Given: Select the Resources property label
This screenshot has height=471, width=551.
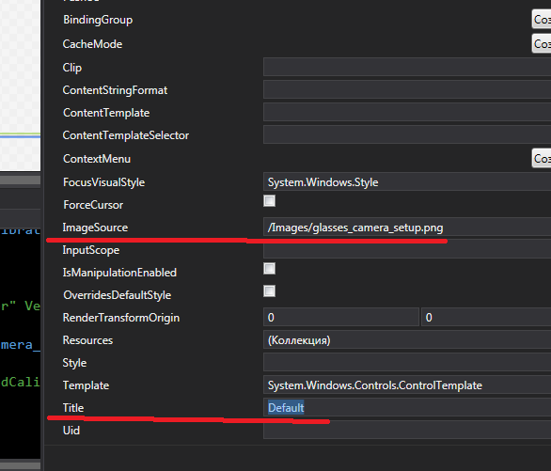Looking at the screenshot, I should tap(87, 340).
